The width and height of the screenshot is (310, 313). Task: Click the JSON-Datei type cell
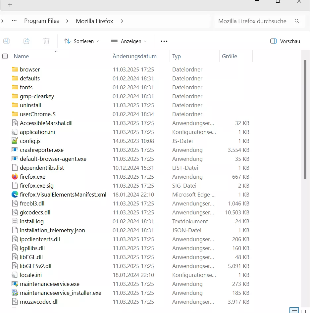pyautogui.click(x=187, y=230)
